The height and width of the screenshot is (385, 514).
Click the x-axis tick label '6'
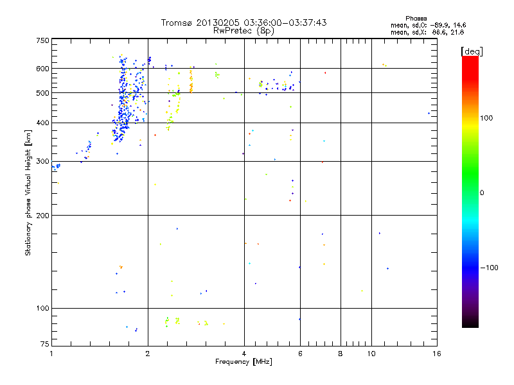[x=300, y=354]
